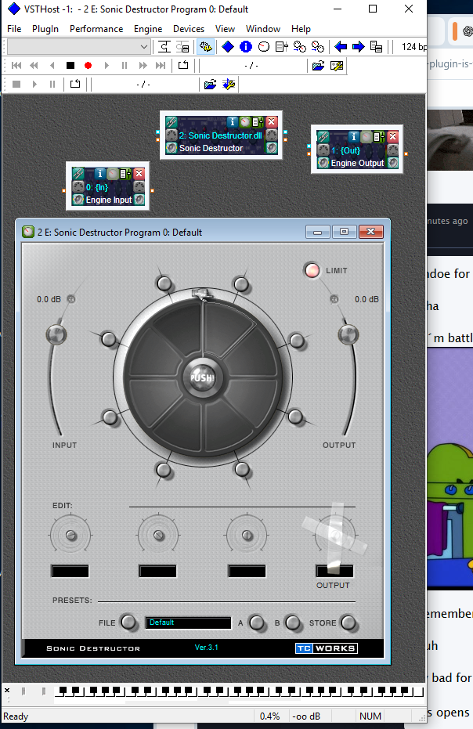
Task: Toggle player loop button on second row
Action: 183,65
